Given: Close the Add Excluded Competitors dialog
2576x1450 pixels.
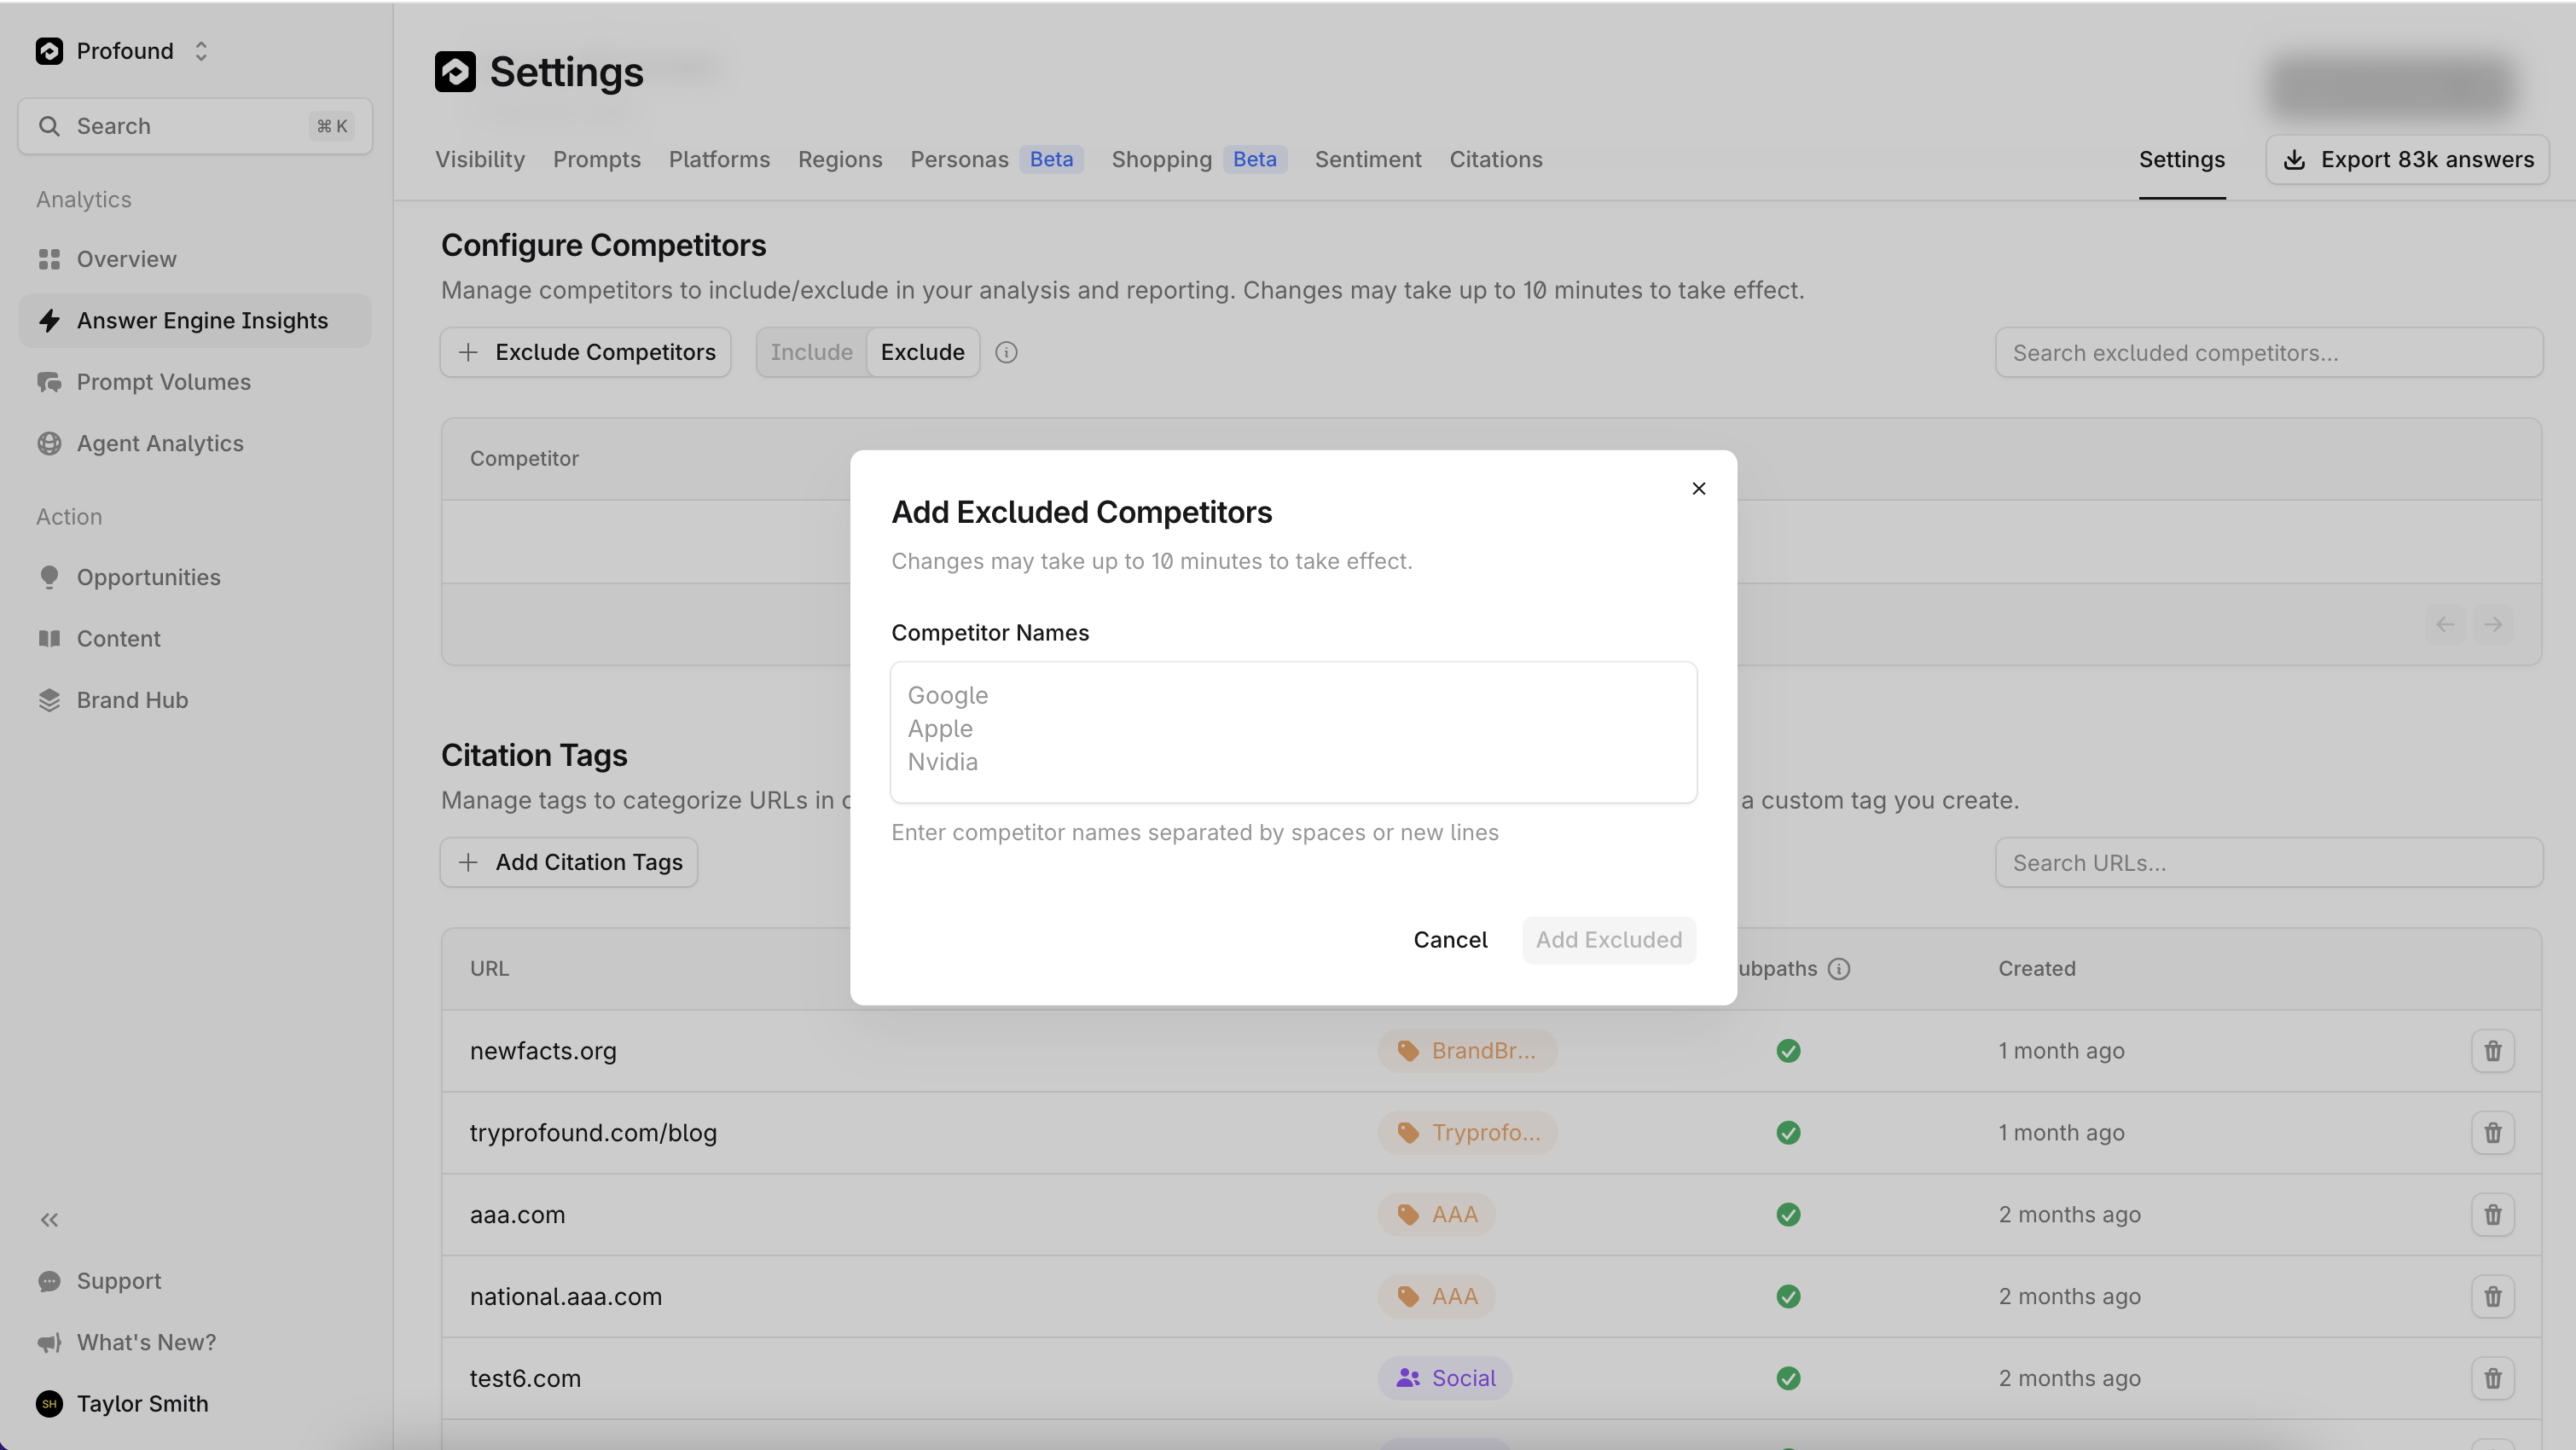Looking at the screenshot, I should coord(1698,489).
